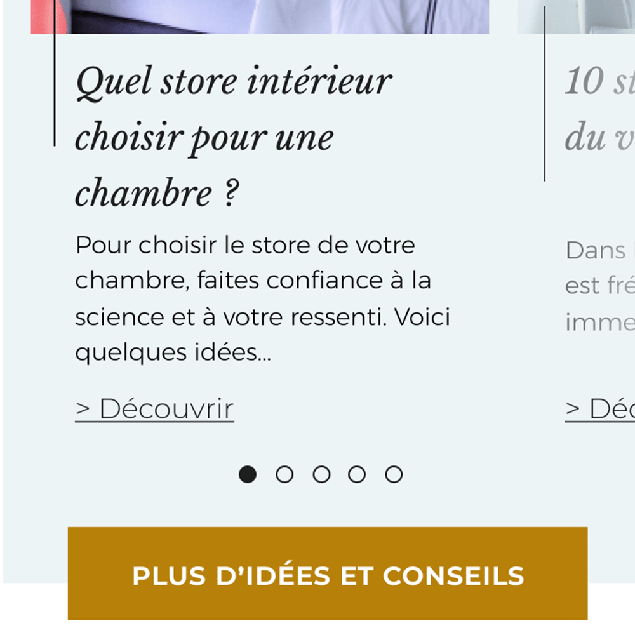Click the excerpt 'Pour choisir le store de votre chambre'
635x635 pixels.
[262, 298]
